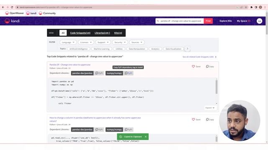This screenshot has width=268, height=150.
Task: Click the red Find button
Action: point(208,21)
